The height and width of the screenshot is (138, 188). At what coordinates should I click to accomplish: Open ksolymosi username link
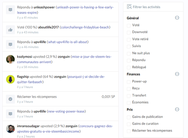(24, 57)
